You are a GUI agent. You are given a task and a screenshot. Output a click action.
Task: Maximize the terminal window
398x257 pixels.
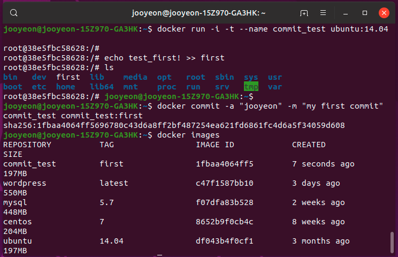point(365,13)
